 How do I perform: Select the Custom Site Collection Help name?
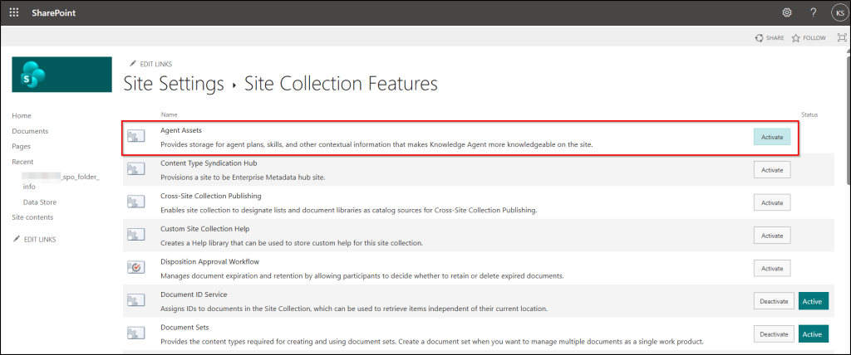(205, 229)
